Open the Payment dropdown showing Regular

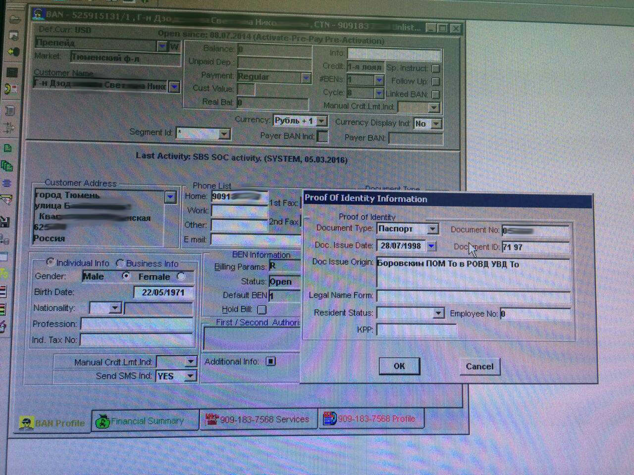click(306, 78)
